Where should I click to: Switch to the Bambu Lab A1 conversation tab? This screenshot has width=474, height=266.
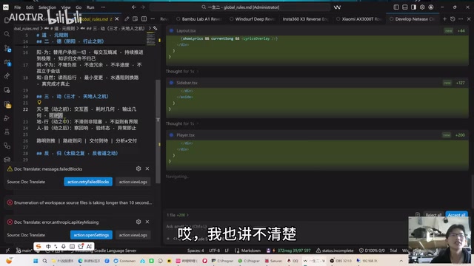point(199,19)
